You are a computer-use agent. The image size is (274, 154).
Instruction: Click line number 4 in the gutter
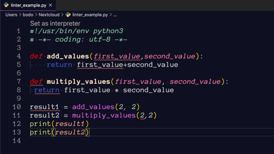click(19, 56)
